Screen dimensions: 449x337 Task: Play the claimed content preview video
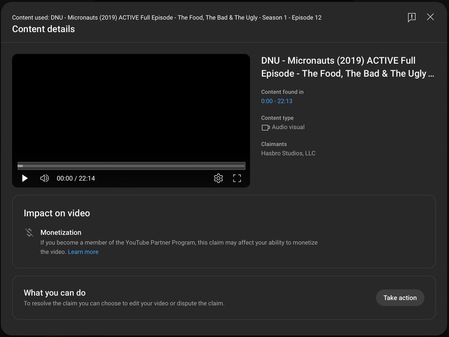pos(25,178)
